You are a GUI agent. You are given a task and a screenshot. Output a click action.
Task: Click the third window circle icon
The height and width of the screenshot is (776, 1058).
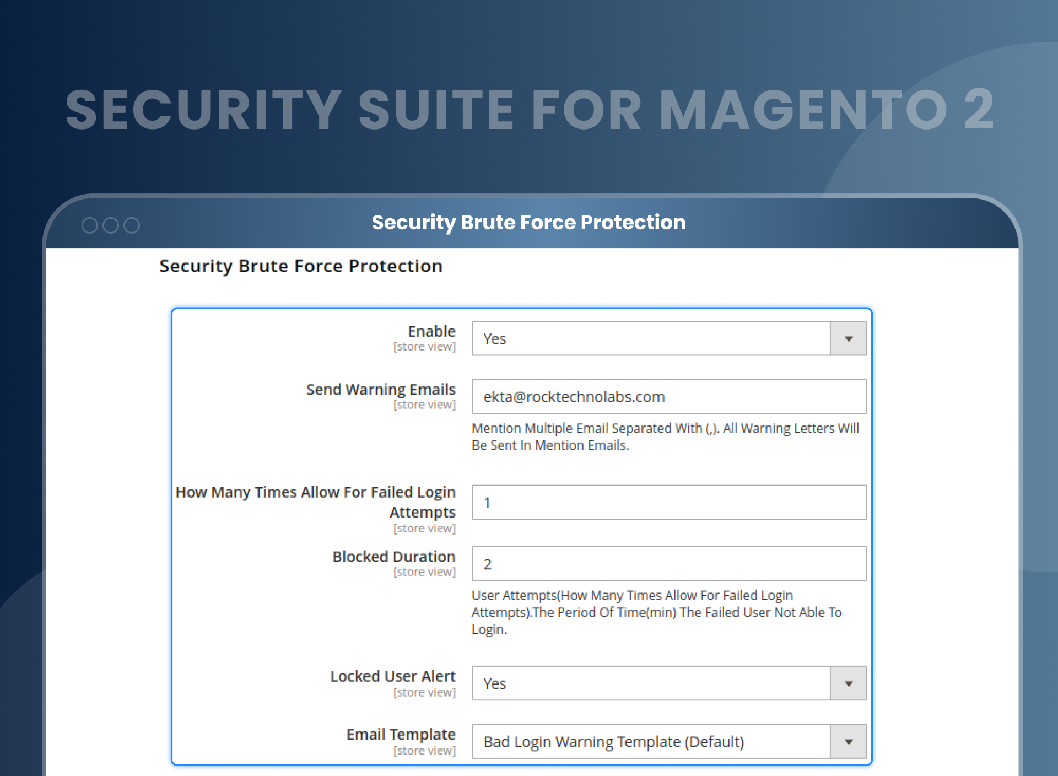point(132,225)
